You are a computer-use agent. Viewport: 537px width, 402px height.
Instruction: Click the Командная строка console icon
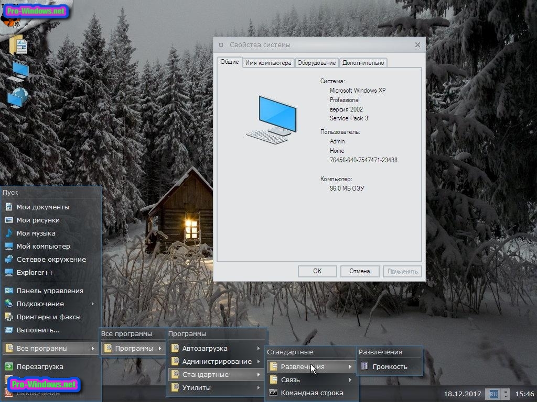[x=273, y=393]
